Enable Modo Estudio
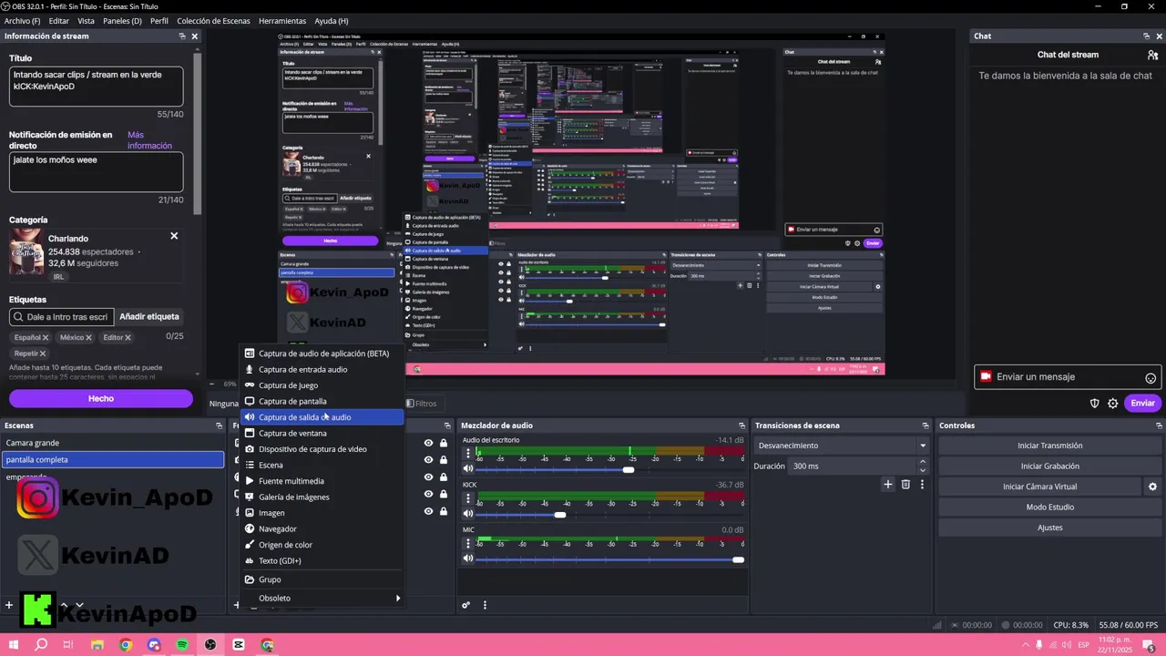 tap(1049, 507)
